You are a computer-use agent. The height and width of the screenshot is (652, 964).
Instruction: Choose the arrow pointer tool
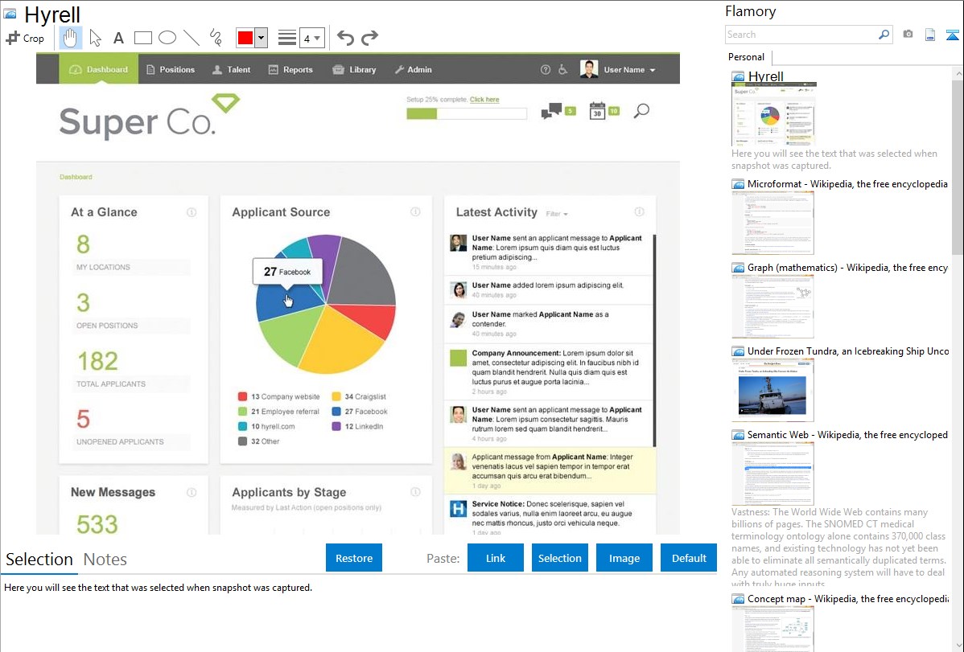click(x=95, y=38)
